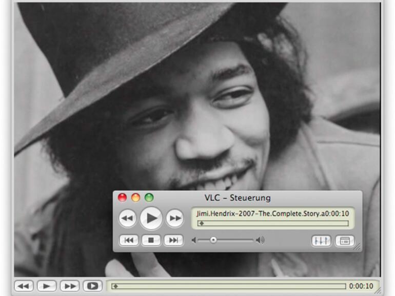Mute audio via the small speaker icon
The height and width of the screenshot is (296, 395).
[194, 240]
